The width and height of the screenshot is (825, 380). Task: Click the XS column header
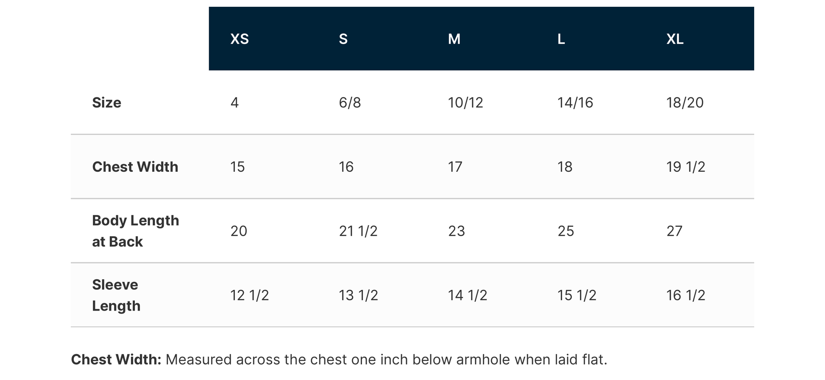pyautogui.click(x=240, y=39)
